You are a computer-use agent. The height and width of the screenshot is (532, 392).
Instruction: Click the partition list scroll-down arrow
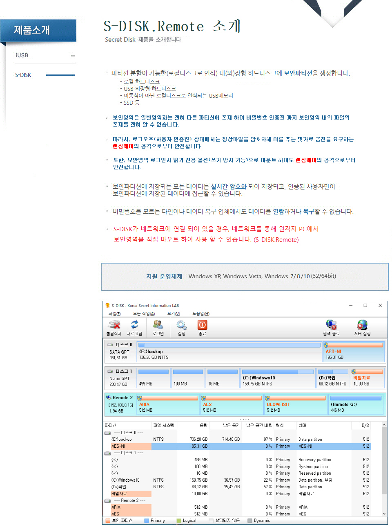[x=384, y=514]
